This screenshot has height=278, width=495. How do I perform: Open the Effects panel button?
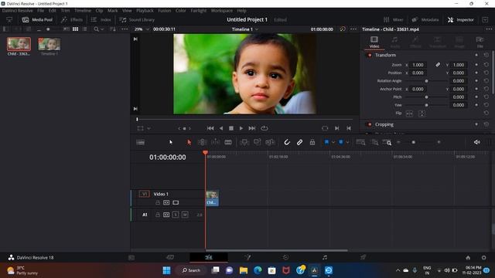pyautogui.click(x=72, y=19)
